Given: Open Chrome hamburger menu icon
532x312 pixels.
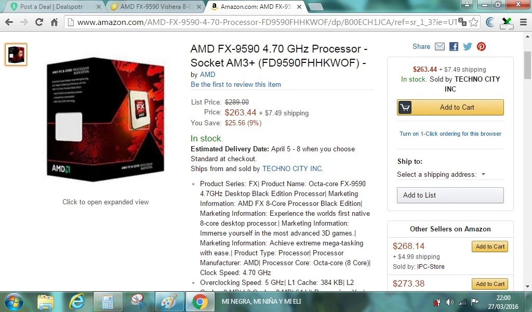Looking at the screenshot, I should point(524,22).
